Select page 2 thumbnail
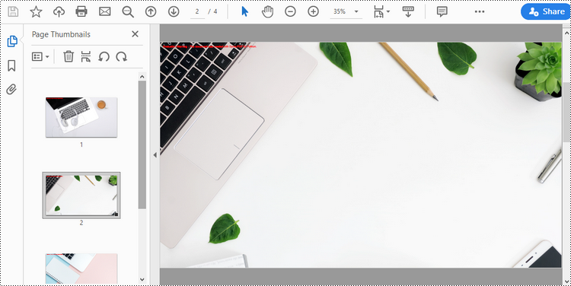571x286 pixels. [x=81, y=195]
